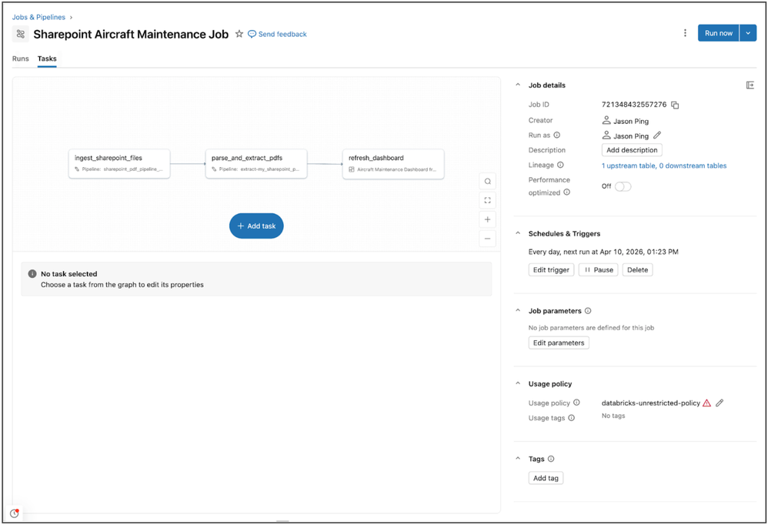Toggle Performance optimized switch
The image size is (768, 525).
(623, 186)
